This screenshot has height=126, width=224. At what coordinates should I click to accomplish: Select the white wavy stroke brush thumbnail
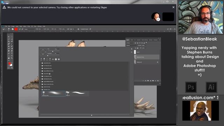(77, 93)
